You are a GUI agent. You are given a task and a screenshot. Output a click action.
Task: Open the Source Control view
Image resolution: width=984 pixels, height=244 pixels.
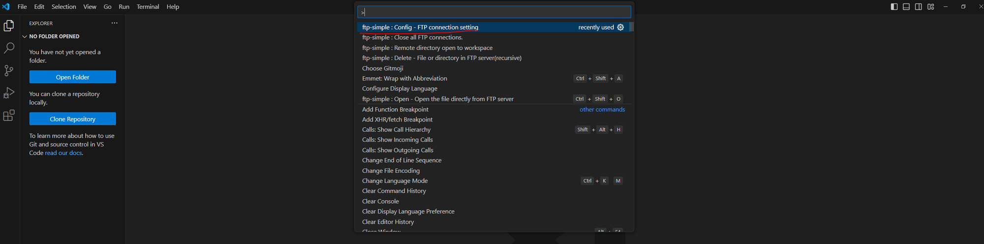(x=9, y=70)
